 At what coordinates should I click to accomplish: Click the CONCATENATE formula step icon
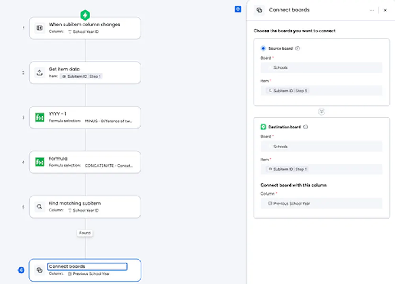point(39,162)
